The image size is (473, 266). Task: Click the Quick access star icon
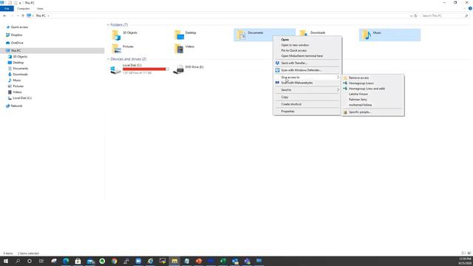click(8, 27)
